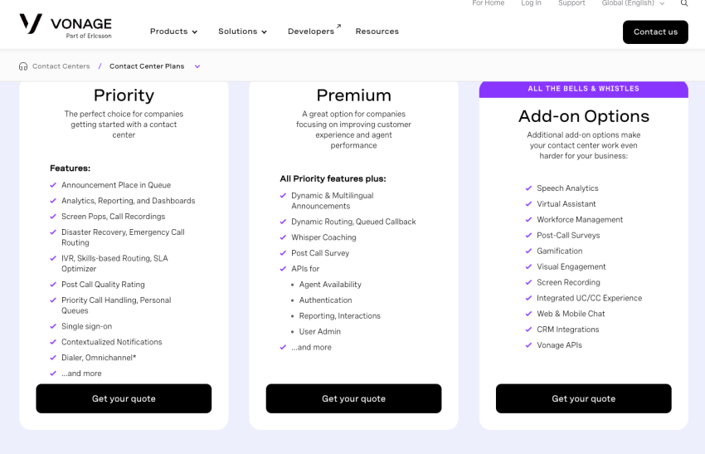
Task: Click the Contact us button
Action: pyautogui.click(x=655, y=32)
